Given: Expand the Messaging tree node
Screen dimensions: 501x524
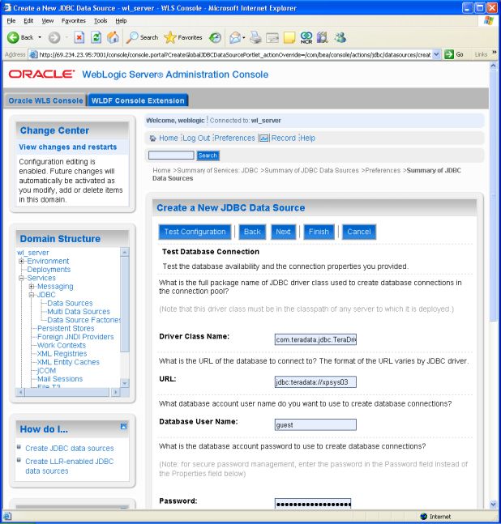Looking at the screenshot, I should click(x=32, y=287).
